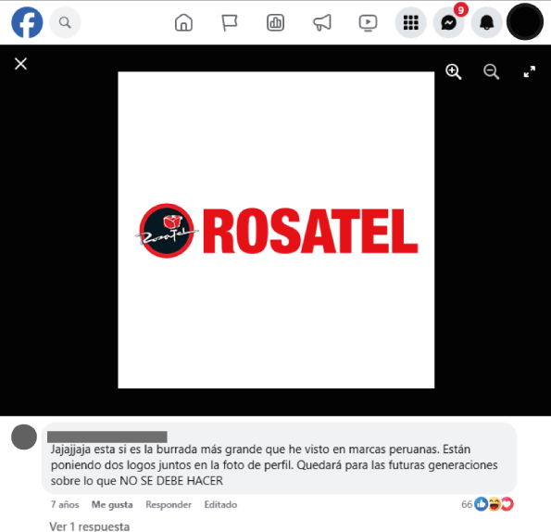Zoom out of the photo
This screenshot has height=532, width=551.
[x=491, y=71]
